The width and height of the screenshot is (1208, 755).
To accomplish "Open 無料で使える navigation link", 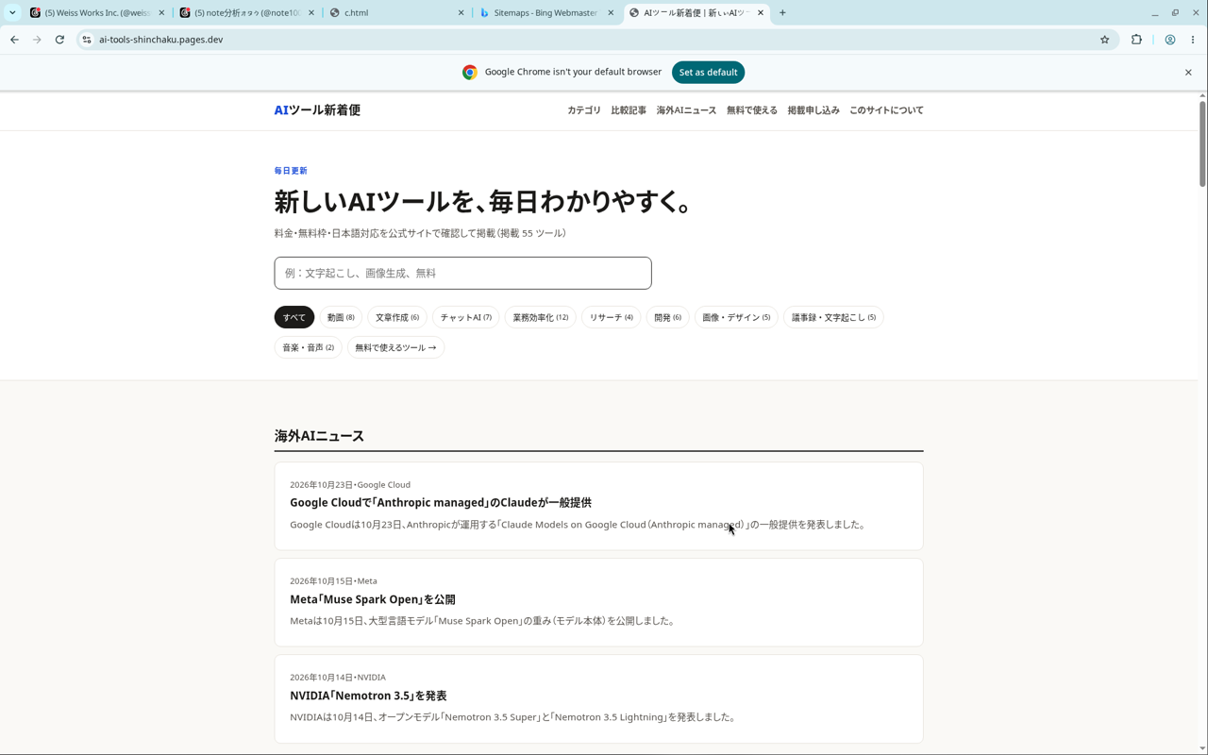I will (x=752, y=110).
